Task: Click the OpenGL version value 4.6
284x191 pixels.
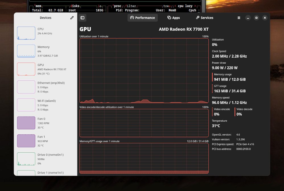Action: click(x=238, y=134)
